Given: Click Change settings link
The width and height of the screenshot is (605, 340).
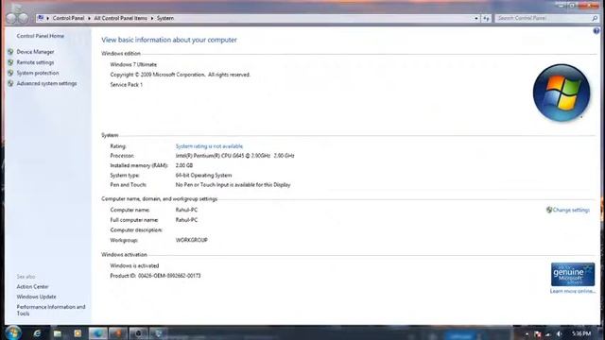Looking at the screenshot, I should [x=571, y=210].
